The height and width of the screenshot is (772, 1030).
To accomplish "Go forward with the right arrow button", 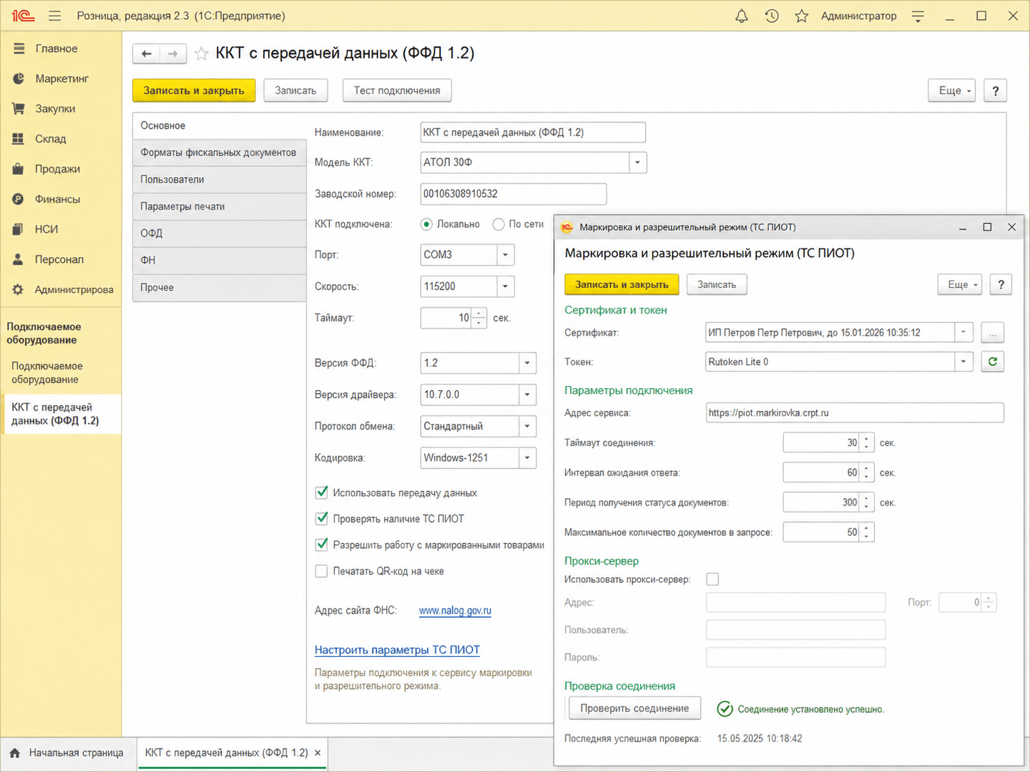I will [x=173, y=53].
